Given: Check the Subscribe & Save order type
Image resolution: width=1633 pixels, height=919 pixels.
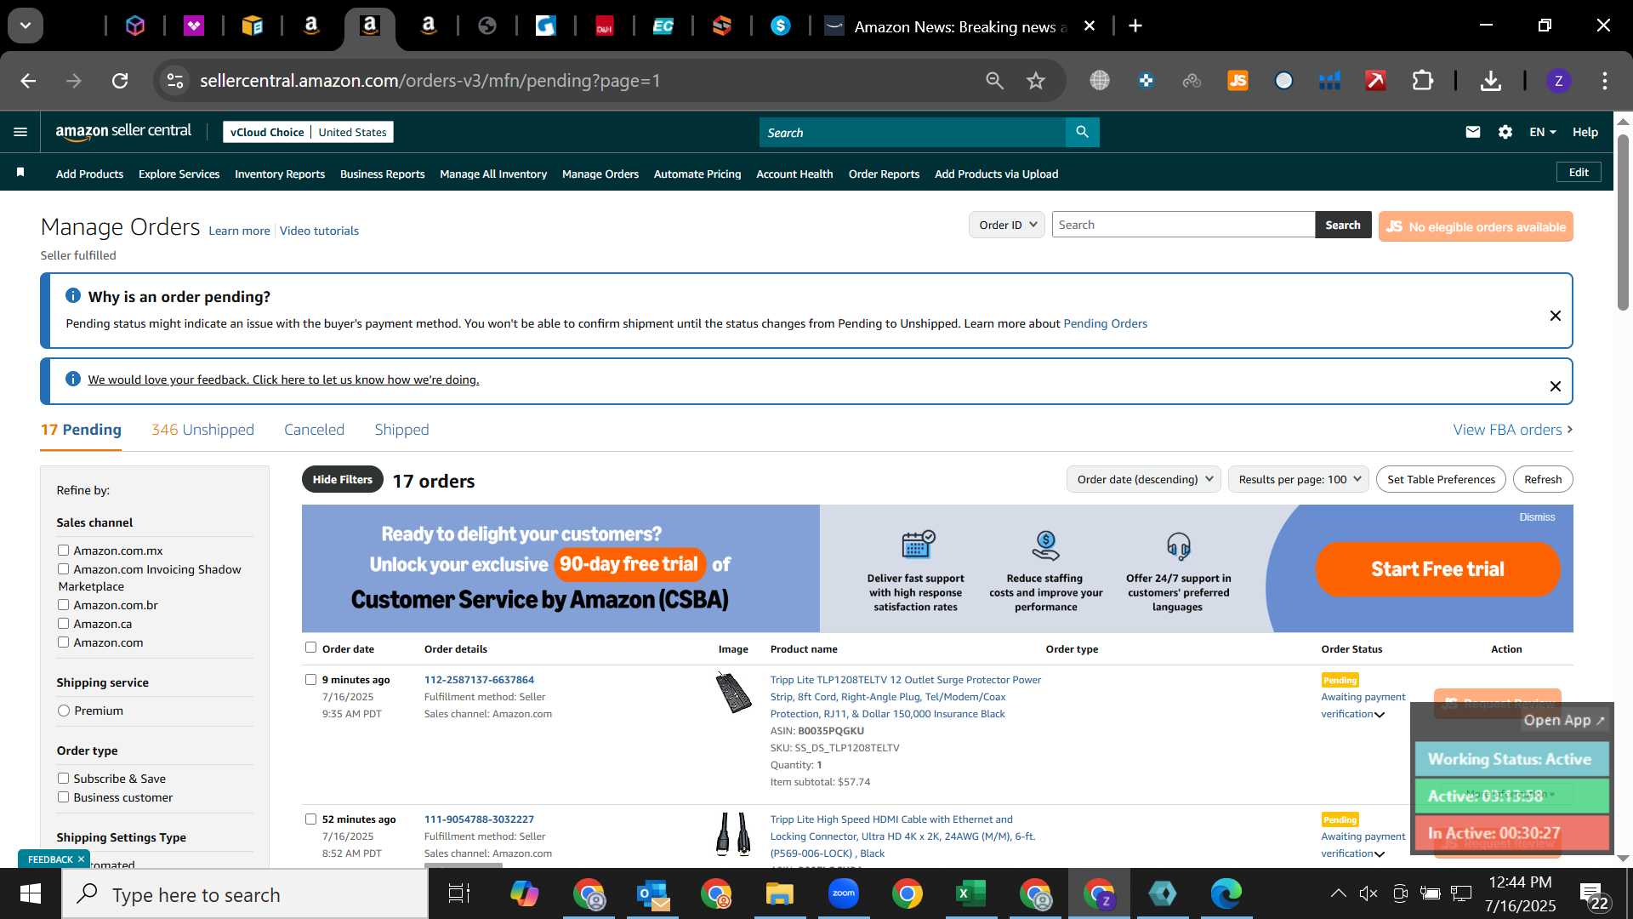Looking at the screenshot, I should tap(63, 779).
